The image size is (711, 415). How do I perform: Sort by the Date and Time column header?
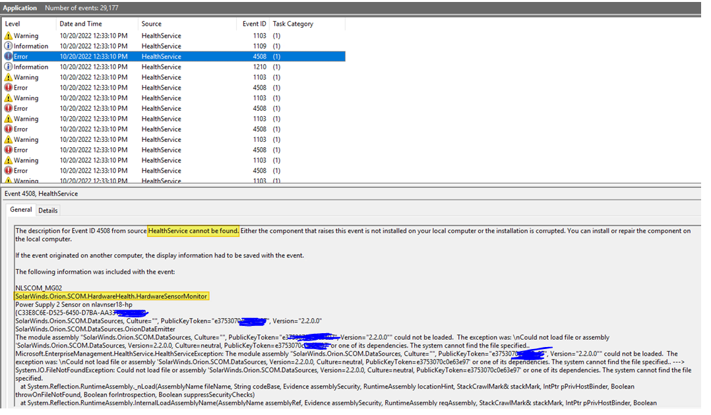click(96, 24)
